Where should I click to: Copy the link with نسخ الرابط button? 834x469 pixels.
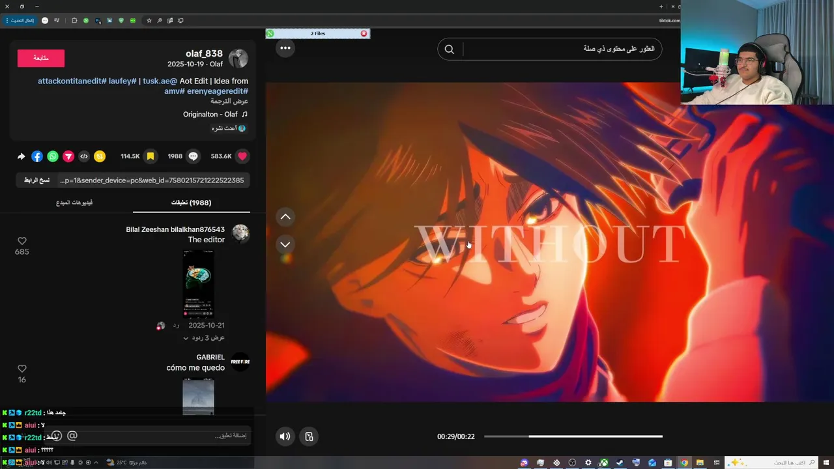click(x=36, y=180)
